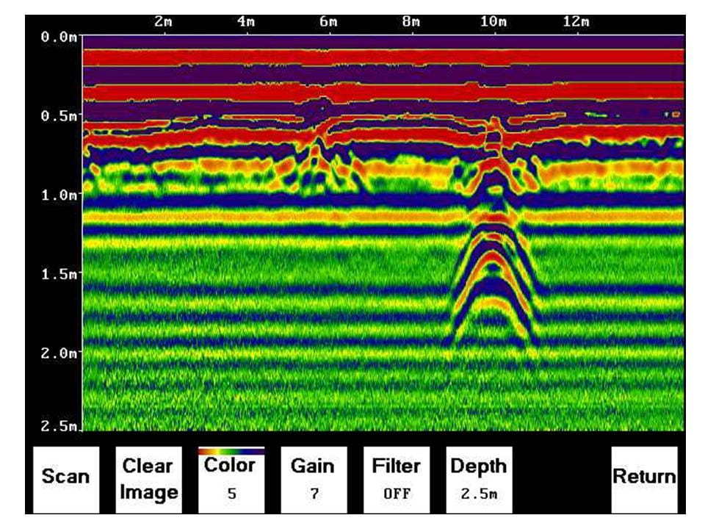Change the Depth 2.5m setting
This screenshot has height=529, width=705.
pyautogui.click(x=479, y=480)
